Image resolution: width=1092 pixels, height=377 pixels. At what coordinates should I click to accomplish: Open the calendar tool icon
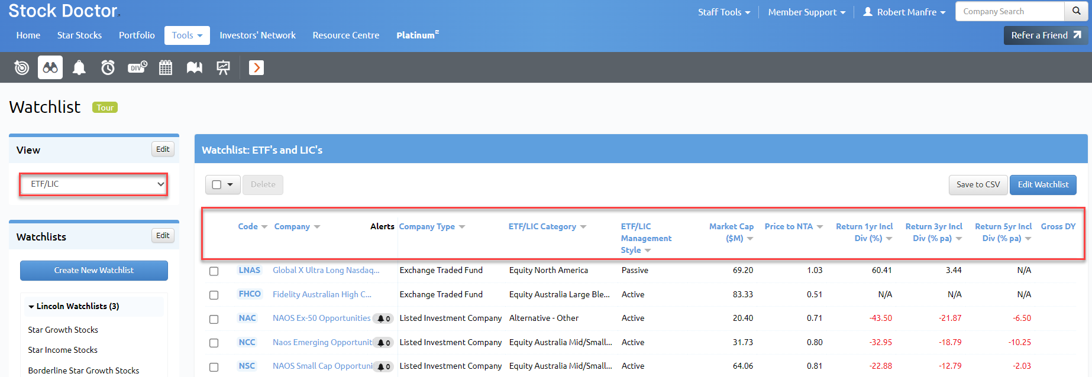pyautogui.click(x=166, y=68)
